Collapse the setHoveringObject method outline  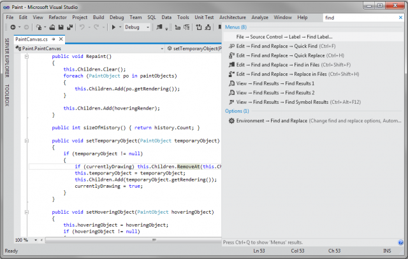tap(27, 213)
